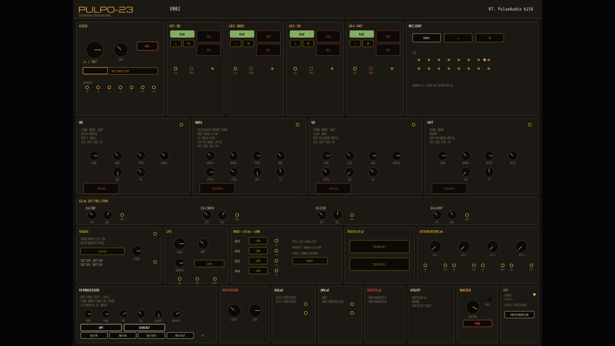The height and width of the screenshot is (346, 615).
Task: Click the clock tempo knob
Action: (x=94, y=50)
